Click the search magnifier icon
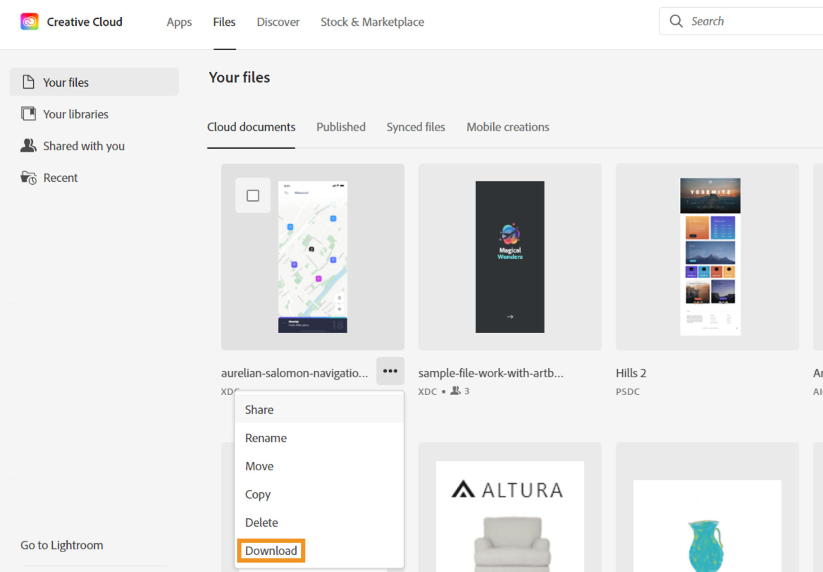Viewport: 823px width, 572px height. click(x=676, y=21)
